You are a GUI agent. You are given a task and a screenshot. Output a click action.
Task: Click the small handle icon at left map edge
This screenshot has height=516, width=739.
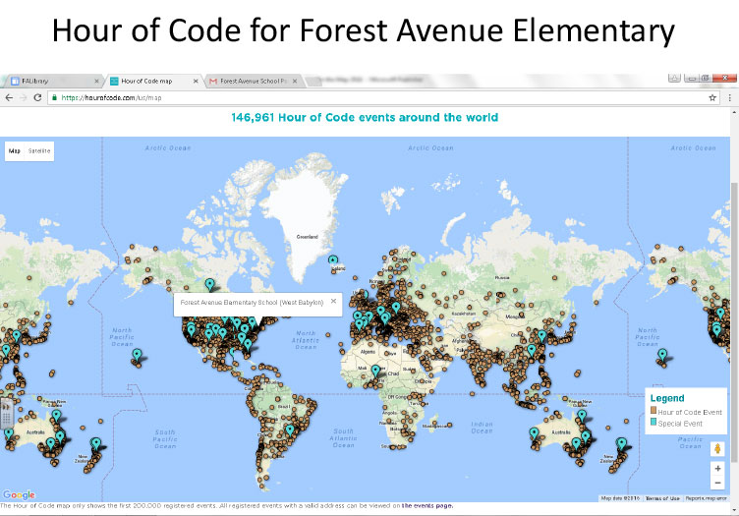(6, 413)
